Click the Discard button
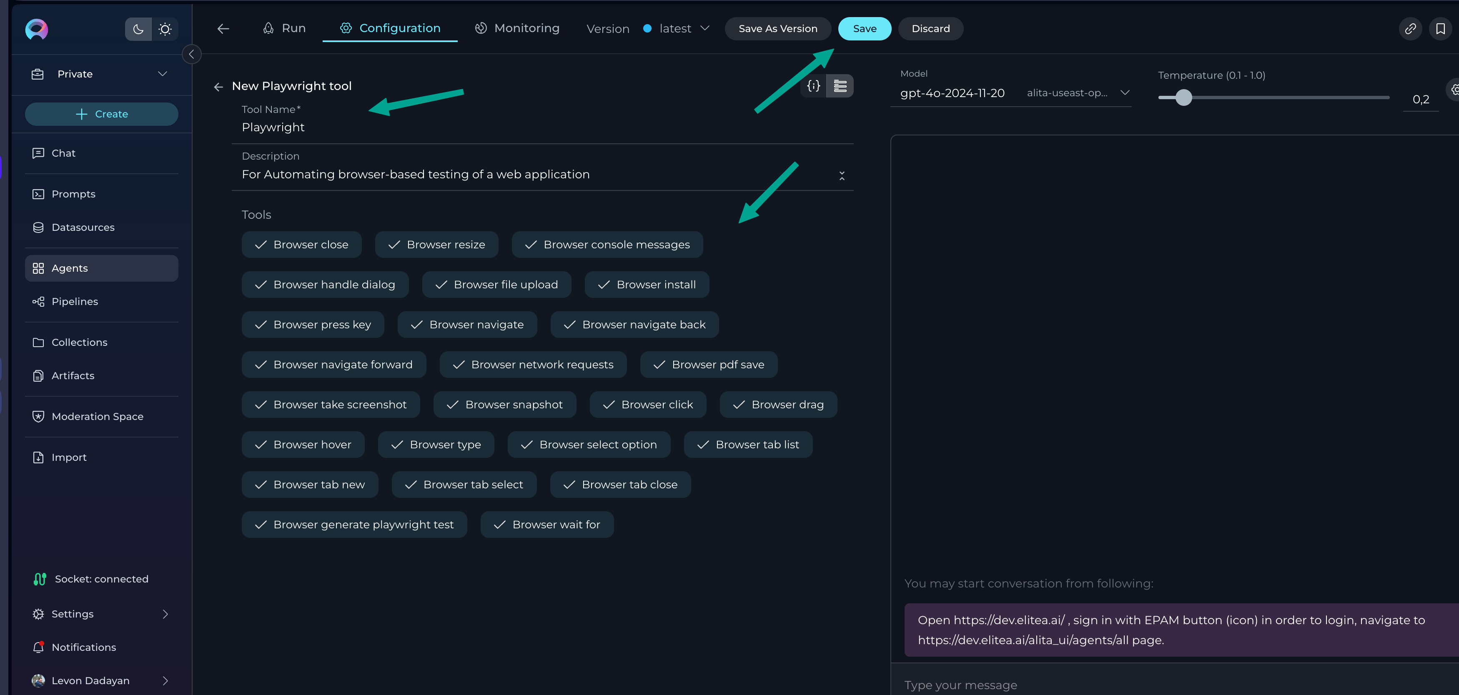Image resolution: width=1459 pixels, height=695 pixels. [930, 29]
